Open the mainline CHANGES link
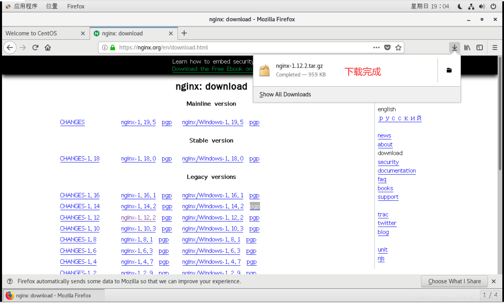504x303 pixels. pyautogui.click(x=72, y=122)
